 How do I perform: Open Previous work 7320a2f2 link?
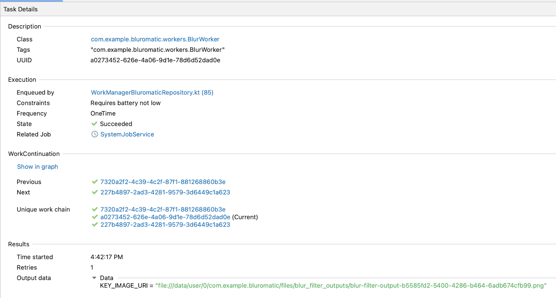point(163,182)
